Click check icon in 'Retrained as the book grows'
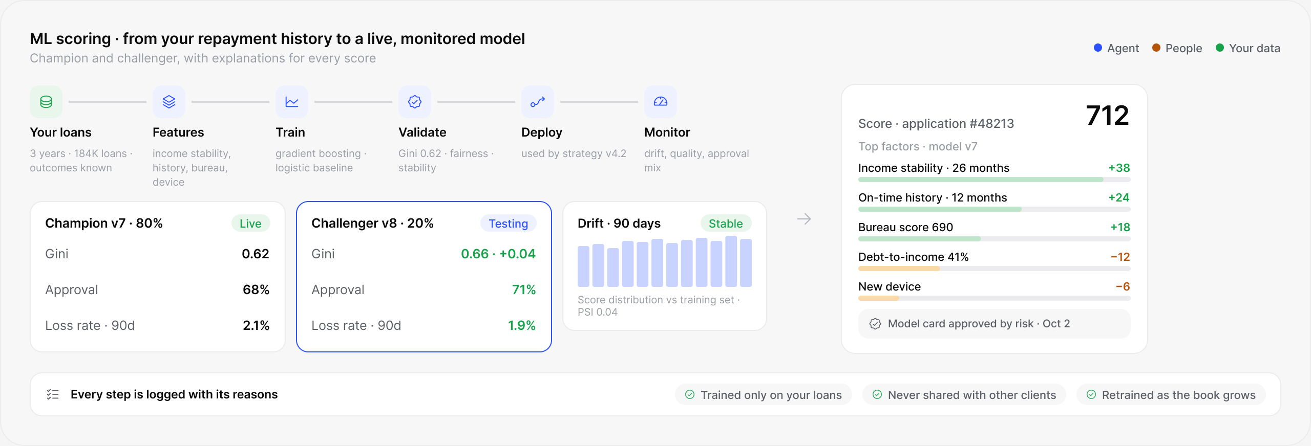The height and width of the screenshot is (446, 1311). (1091, 394)
